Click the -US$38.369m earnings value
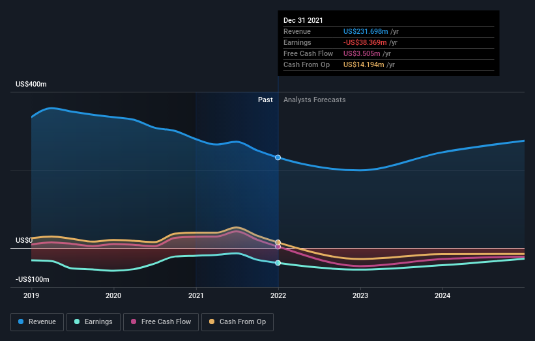Viewport: 535px width, 341px height. point(365,42)
